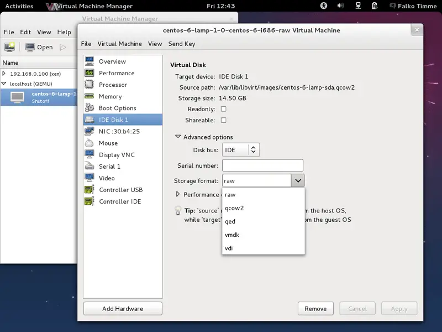Click the Remove button
Image resolution: width=442 pixels, height=332 pixels.
point(315,309)
